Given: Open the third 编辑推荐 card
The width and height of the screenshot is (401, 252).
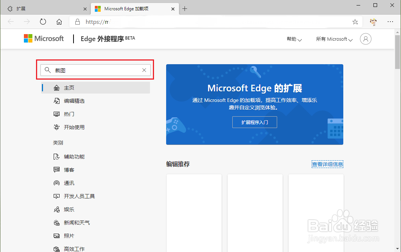Looking at the screenshot, I should pyautogui.click(x=316, y=213).
